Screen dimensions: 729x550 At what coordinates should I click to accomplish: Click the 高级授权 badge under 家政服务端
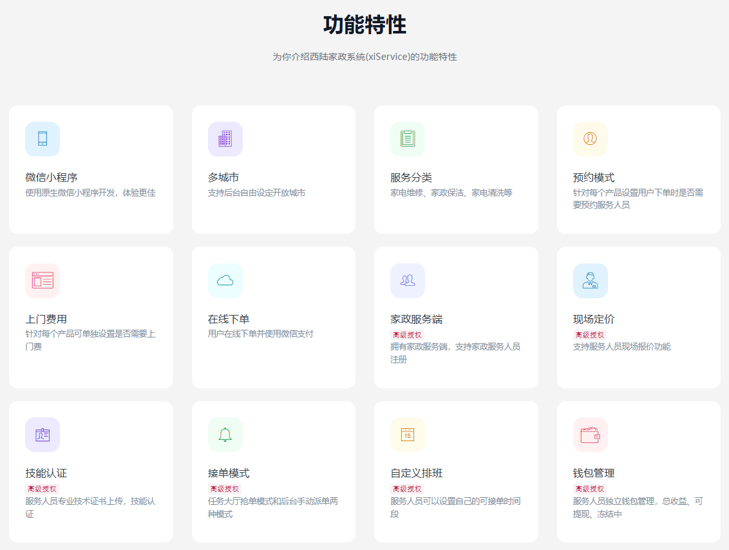point(407,335)
